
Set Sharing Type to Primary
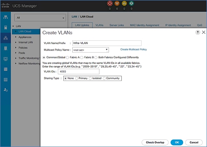[77, 79]
